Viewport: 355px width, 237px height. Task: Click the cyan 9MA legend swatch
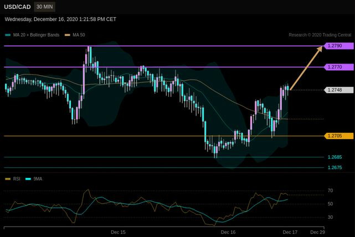pyautogui.click(x=28, y=179)
